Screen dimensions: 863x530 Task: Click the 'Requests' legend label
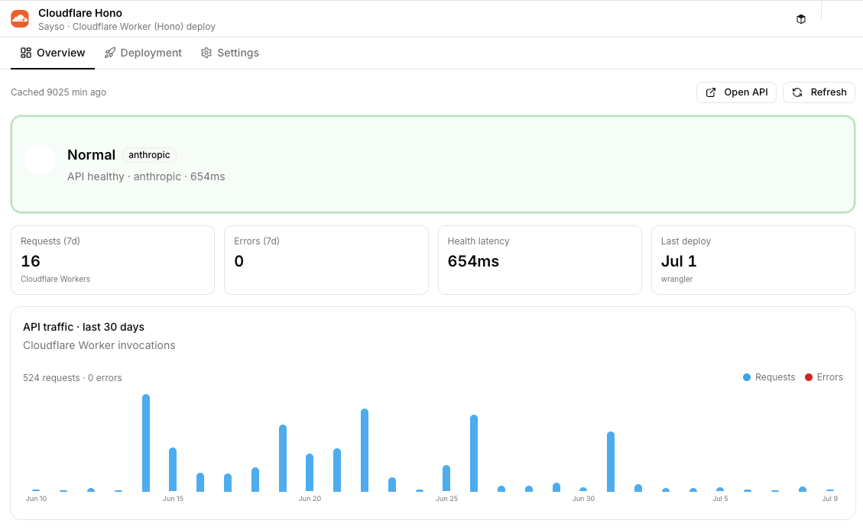pos(775,377)
